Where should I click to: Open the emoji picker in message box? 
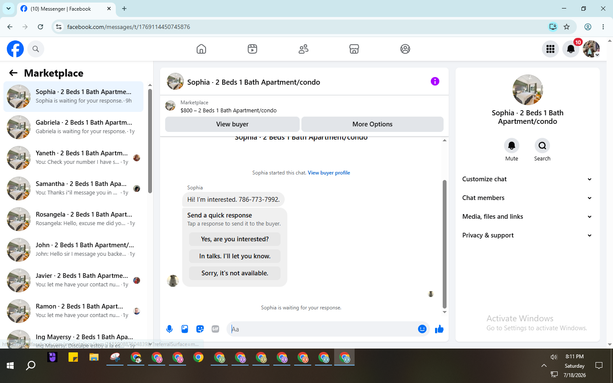pos(422,329)
